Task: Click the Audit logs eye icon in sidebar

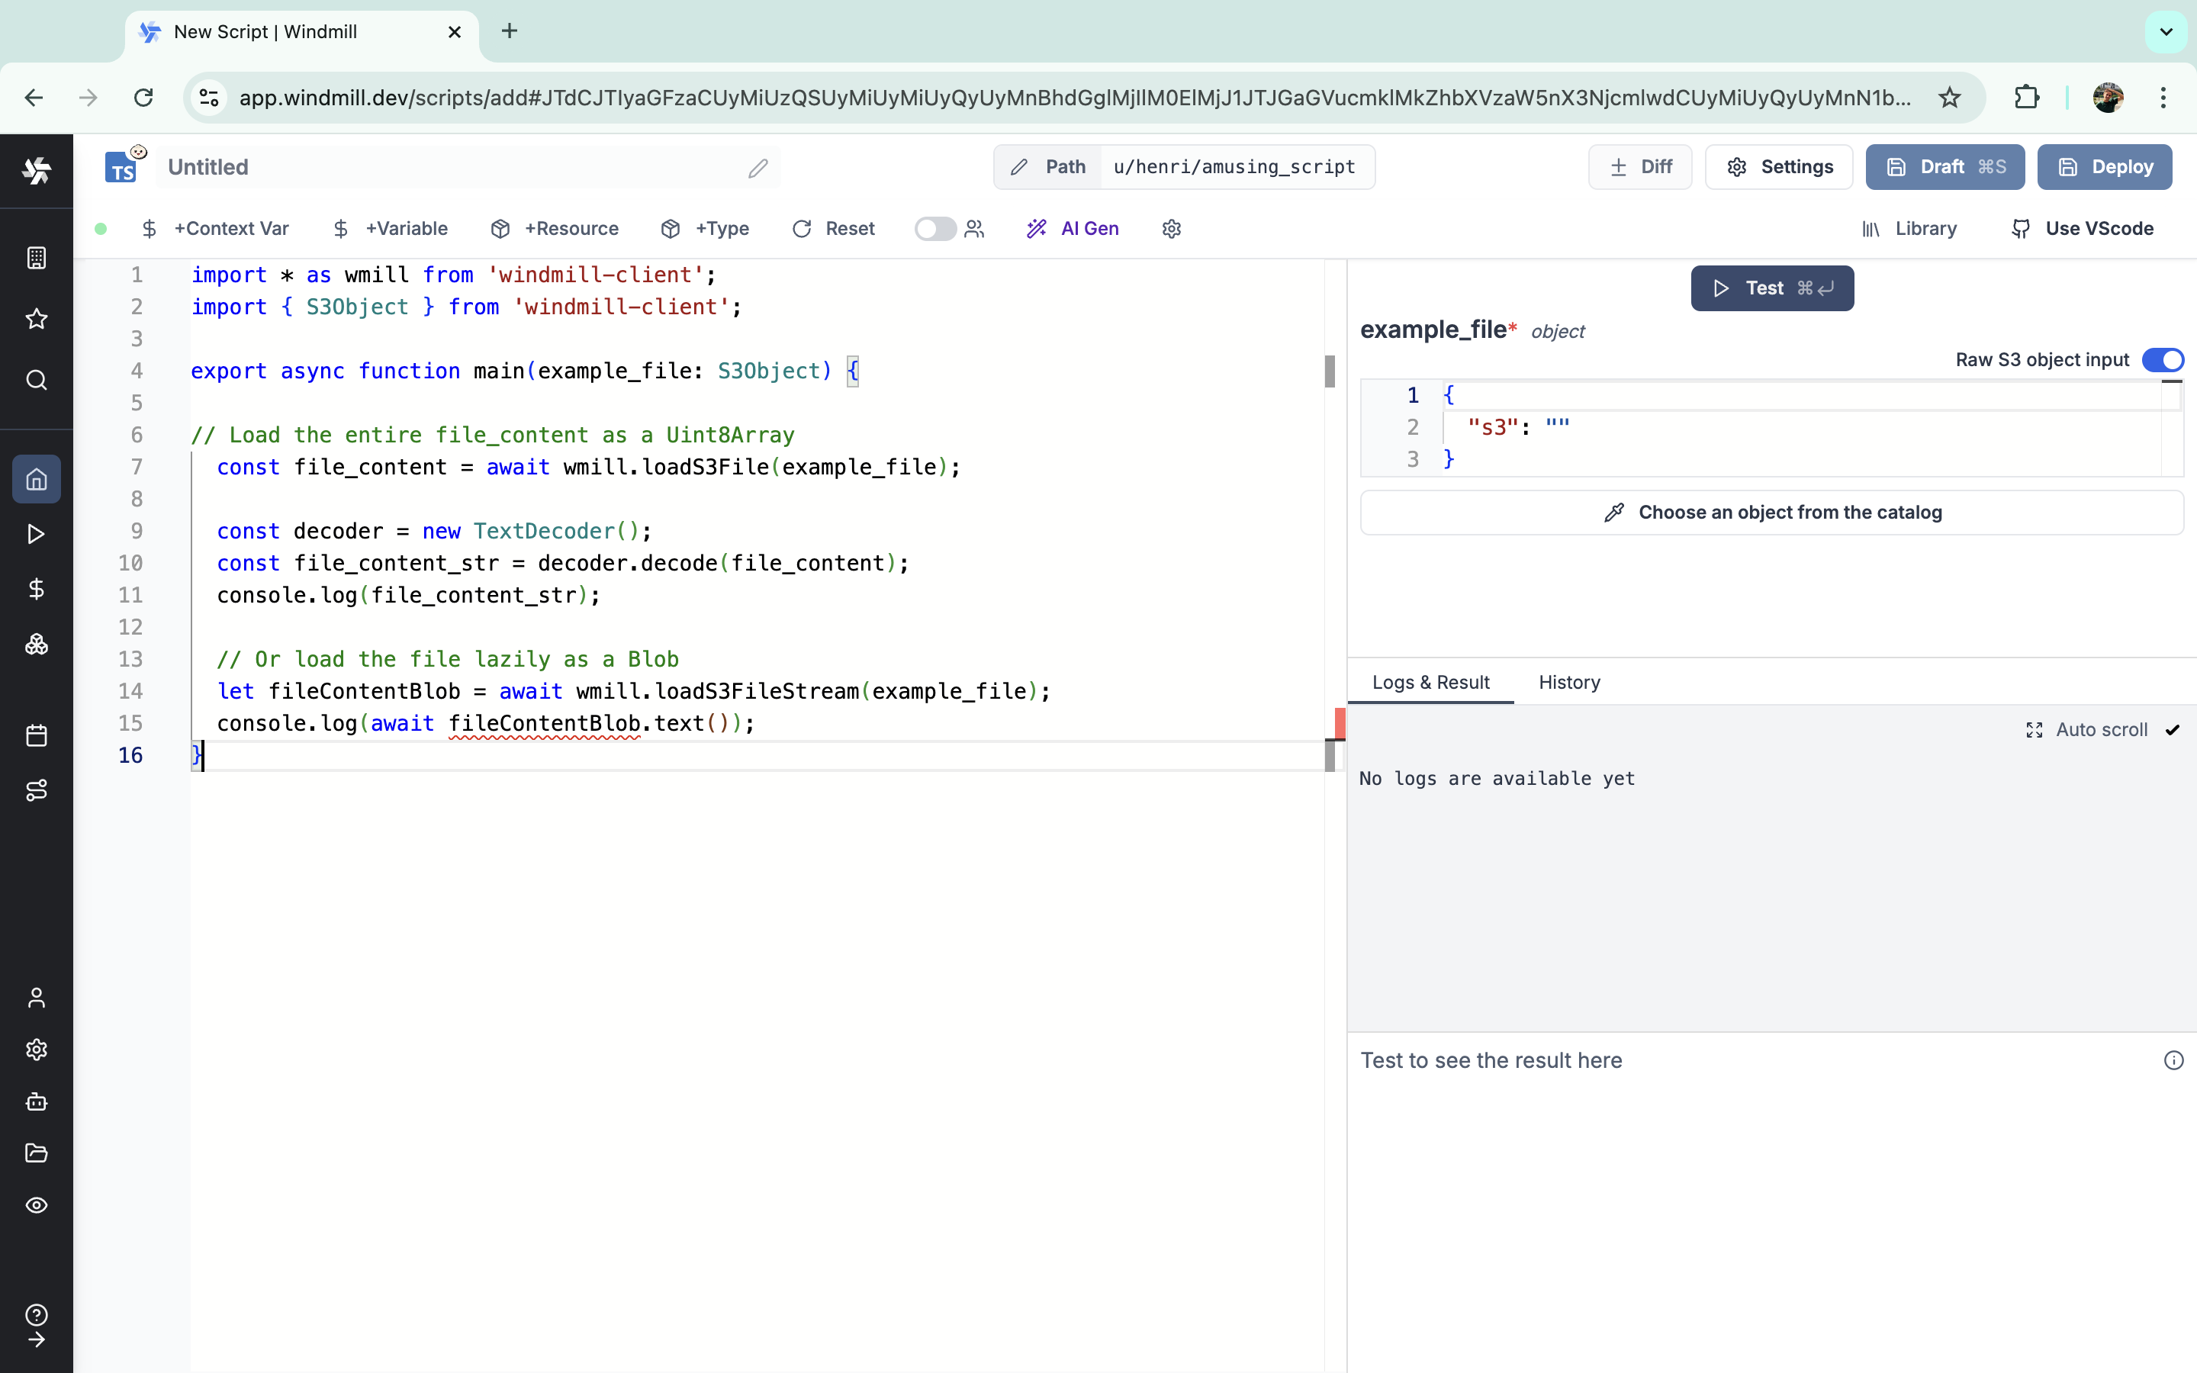Action: pos(37,1205)
